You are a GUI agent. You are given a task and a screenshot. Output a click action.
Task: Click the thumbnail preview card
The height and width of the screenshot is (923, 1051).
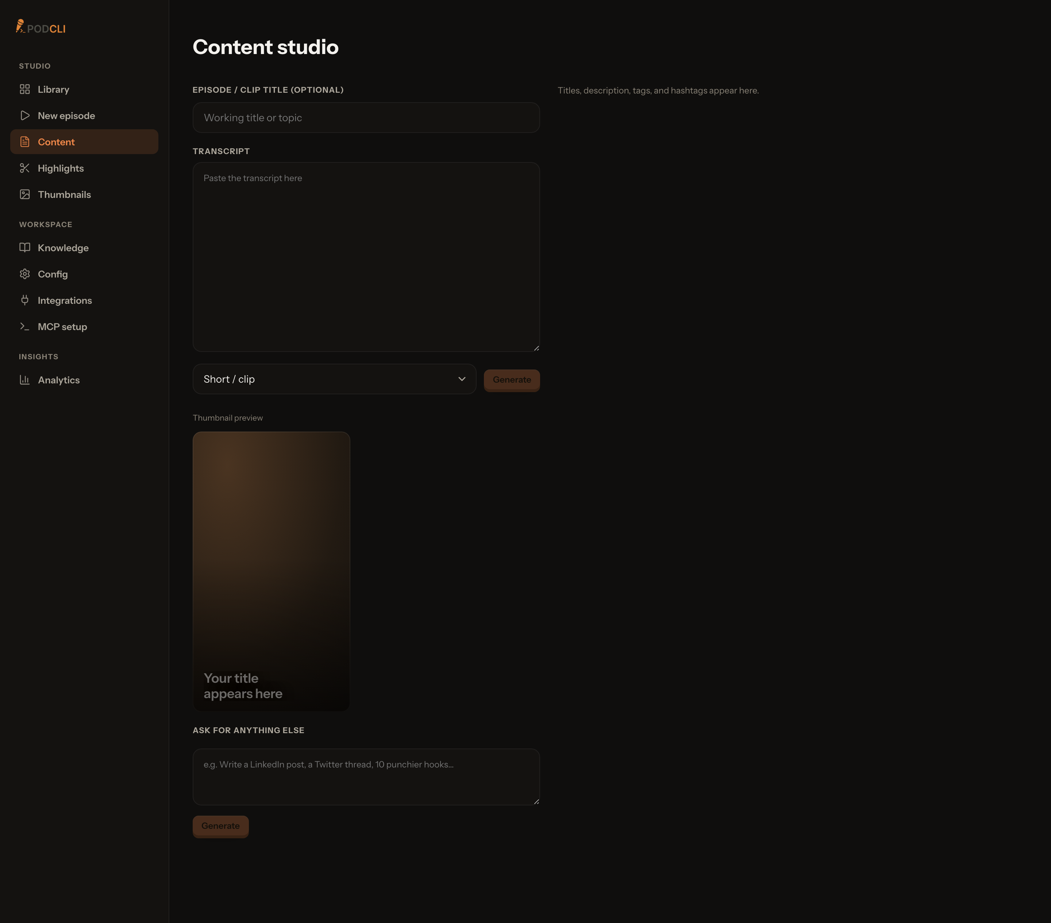tap(272, 572)
